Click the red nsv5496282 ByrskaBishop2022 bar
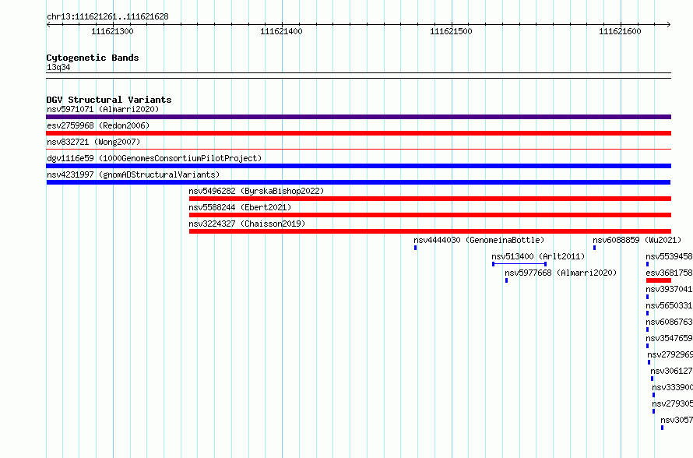This screenshot has width=693, height=458. tap(430, 199)
